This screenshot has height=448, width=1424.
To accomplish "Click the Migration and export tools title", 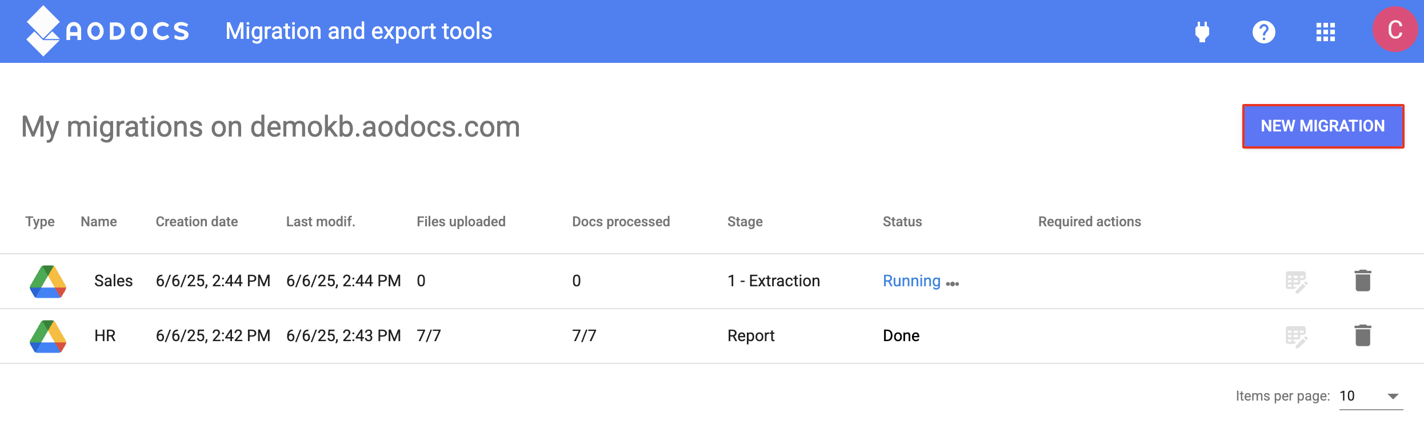I will (359, 31).
